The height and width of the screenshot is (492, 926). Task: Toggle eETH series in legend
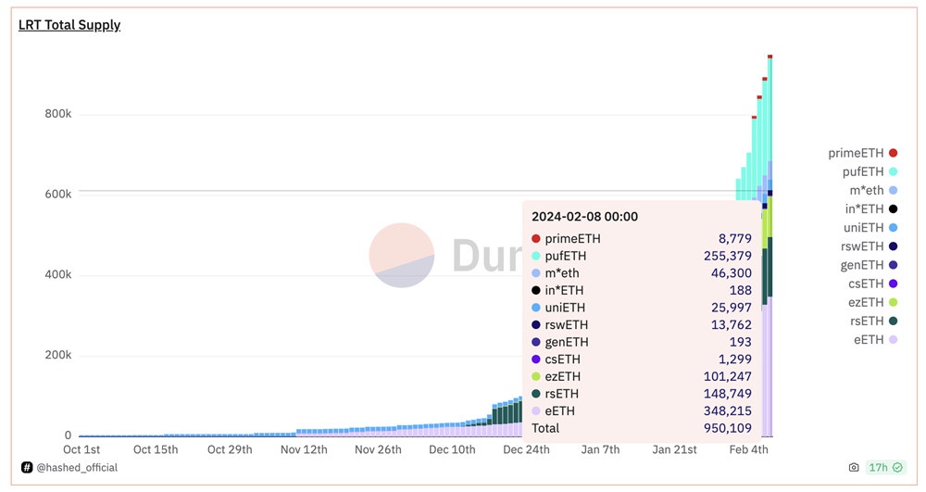point(869,340)
